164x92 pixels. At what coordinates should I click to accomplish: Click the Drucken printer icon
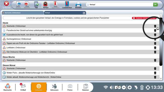point(78,5)
